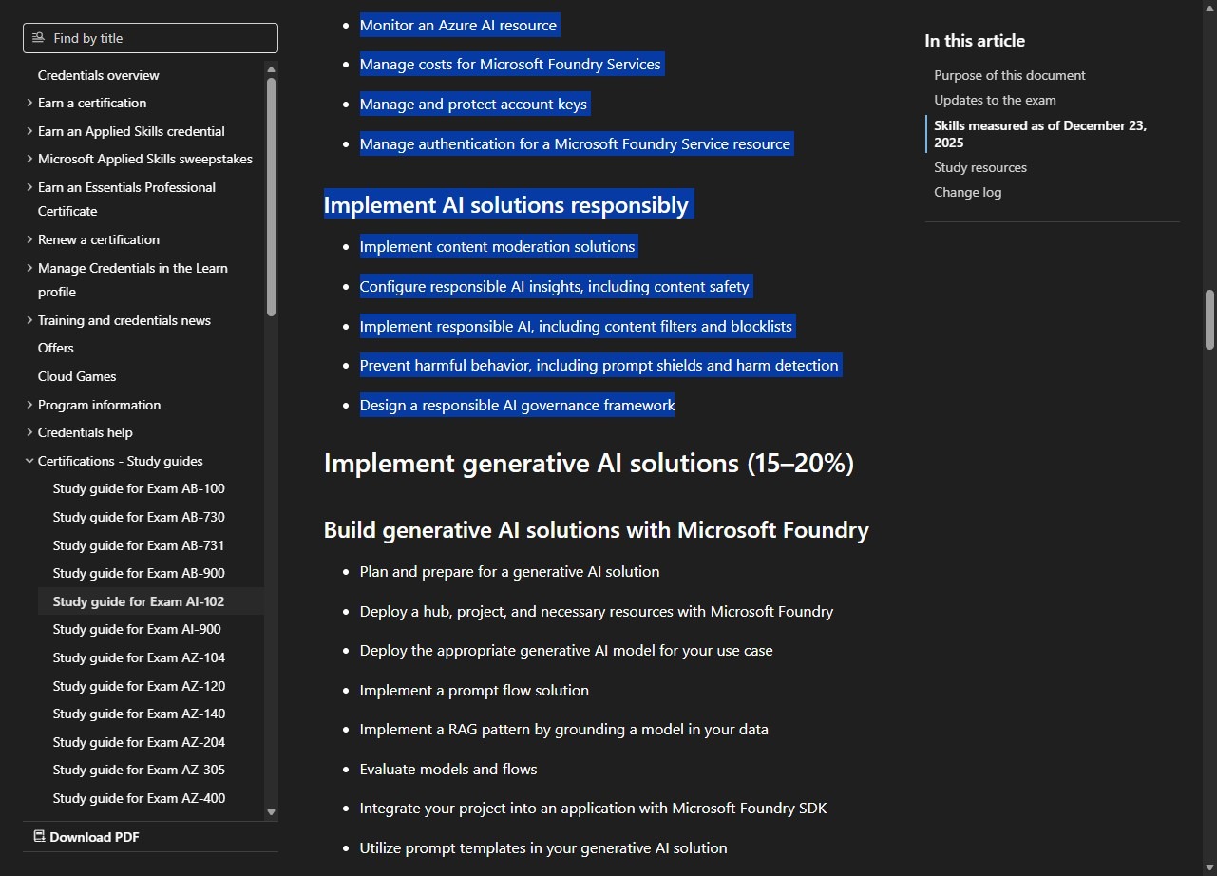Open Study guide for Exam AZ-120

[x=139, y=686]
